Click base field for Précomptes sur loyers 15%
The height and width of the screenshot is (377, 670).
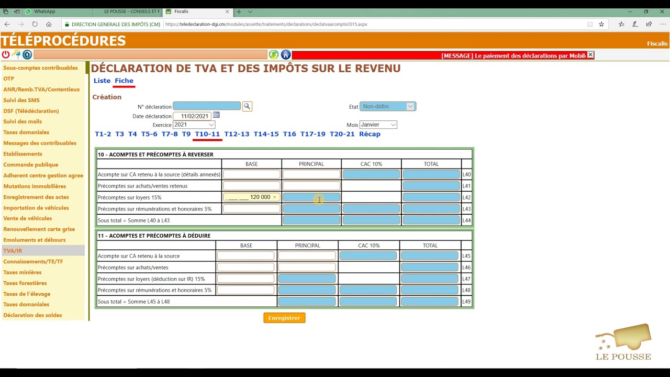252,197
